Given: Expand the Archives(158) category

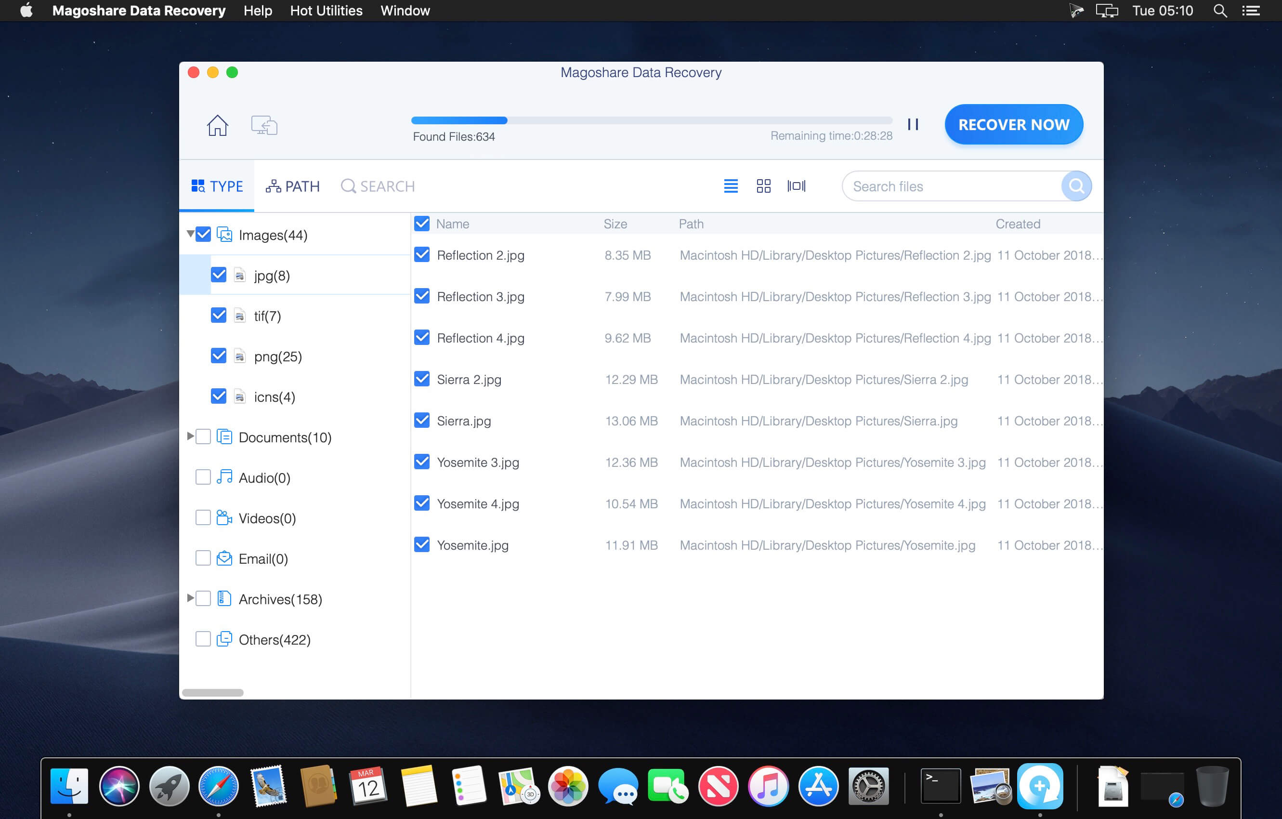Looking at the screenshot, I should 190,598.
